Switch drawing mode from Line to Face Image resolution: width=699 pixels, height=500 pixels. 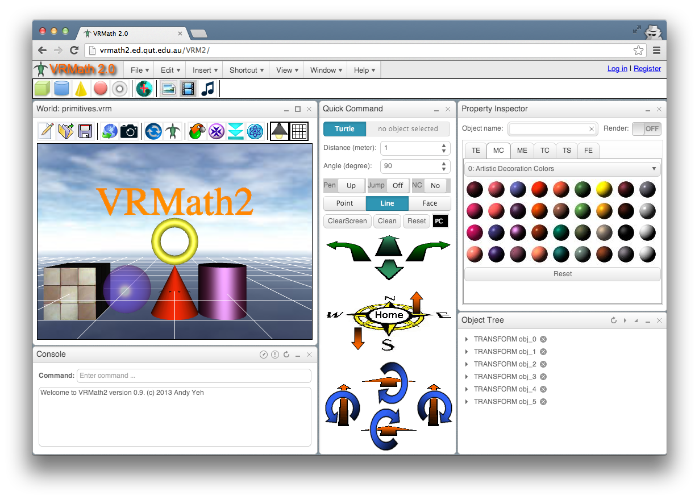tap(430, 203)
